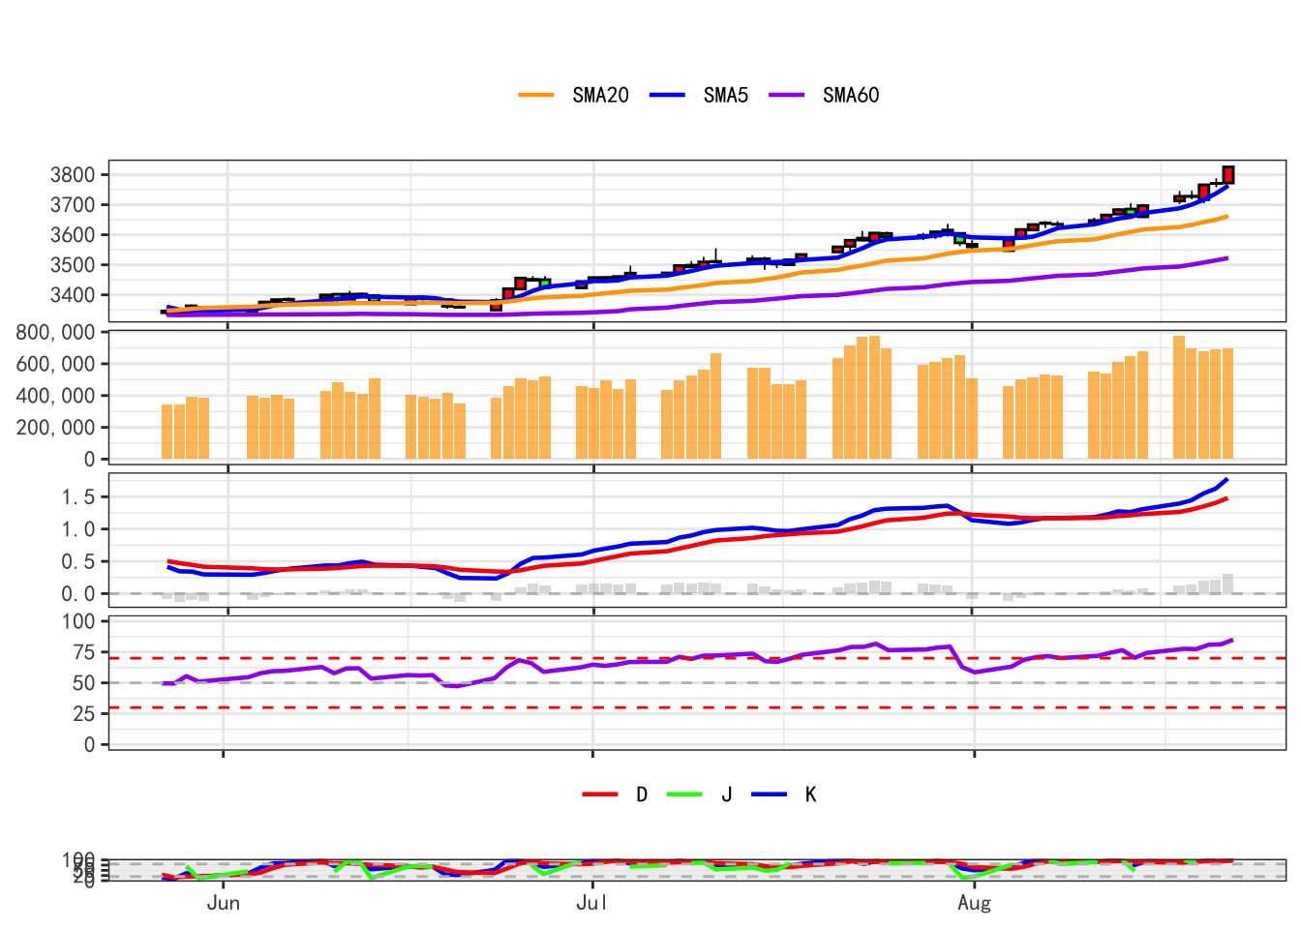The height and width of the screenshot is (929, 1301).
Task: Click the 800,000 volume axis label
Action: [55, 333]
